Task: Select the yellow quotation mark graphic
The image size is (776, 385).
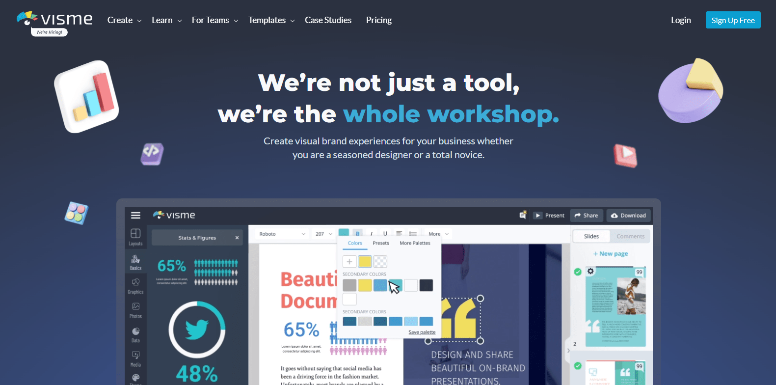Action: coord(458,318)
